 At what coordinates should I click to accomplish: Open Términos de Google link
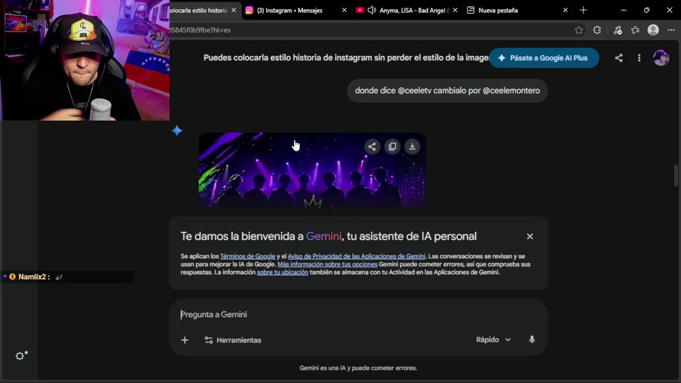247,256
